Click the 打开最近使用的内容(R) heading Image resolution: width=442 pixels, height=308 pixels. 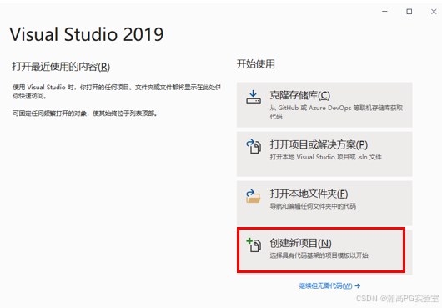coord(61,67)
